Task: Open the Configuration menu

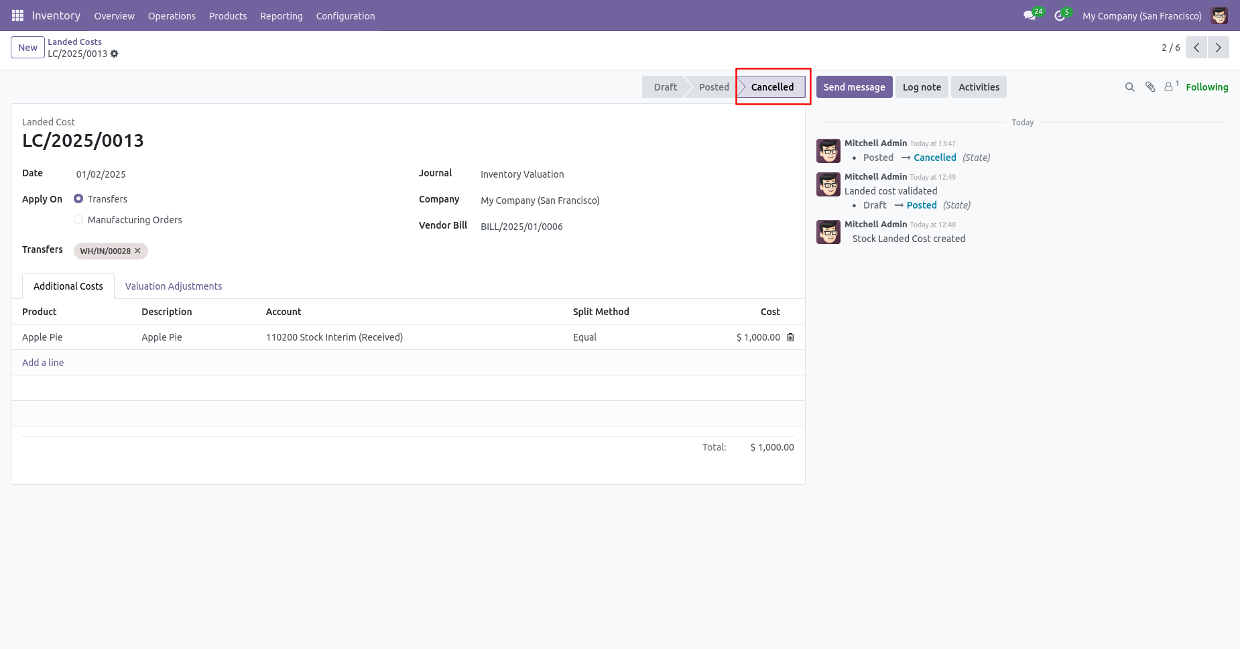Action: click(345, 15)
